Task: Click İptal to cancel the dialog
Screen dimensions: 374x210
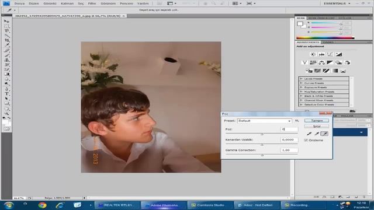Action: pos(317,126)
